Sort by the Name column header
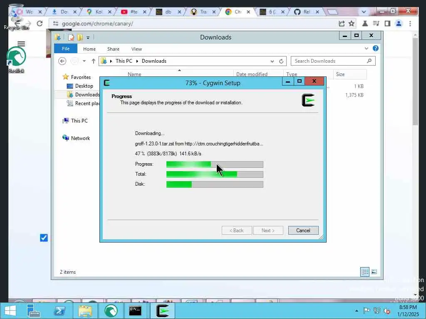The width and height of the screenshot is (426, 319). 134,74
